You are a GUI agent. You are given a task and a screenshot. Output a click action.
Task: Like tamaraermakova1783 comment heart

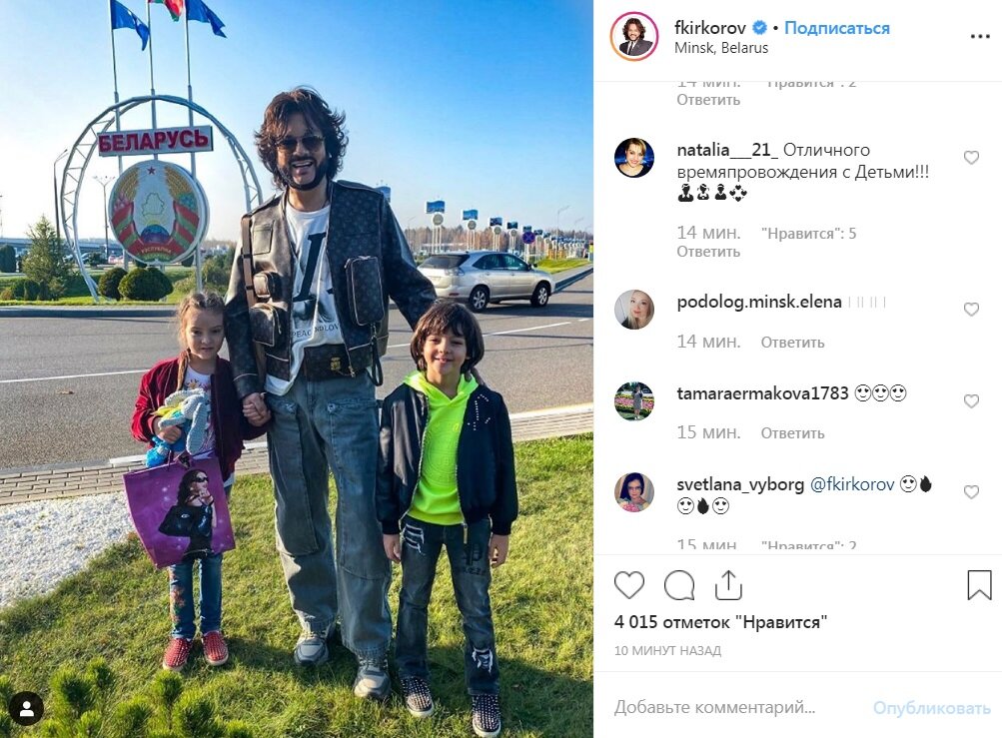tap(971, 401)
